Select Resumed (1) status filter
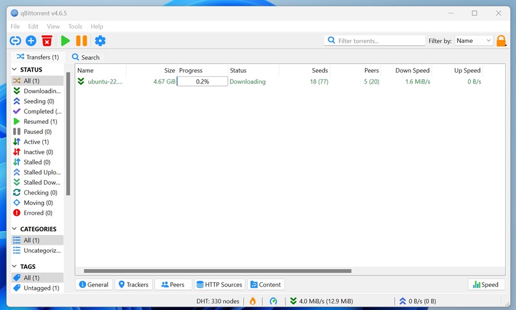The height and width of the screenshot is (310, 516). [x=37, y=121]
